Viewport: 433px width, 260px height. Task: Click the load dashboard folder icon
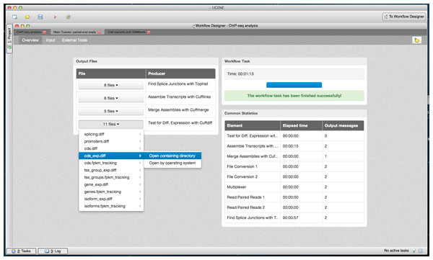click(416, 40)
